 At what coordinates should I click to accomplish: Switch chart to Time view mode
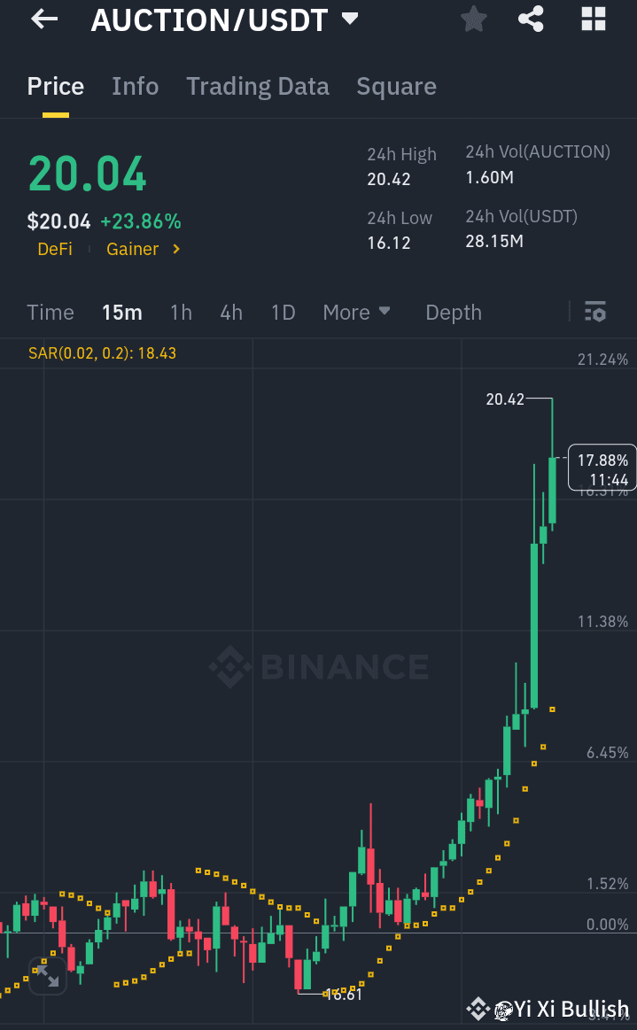coord(50,312)
